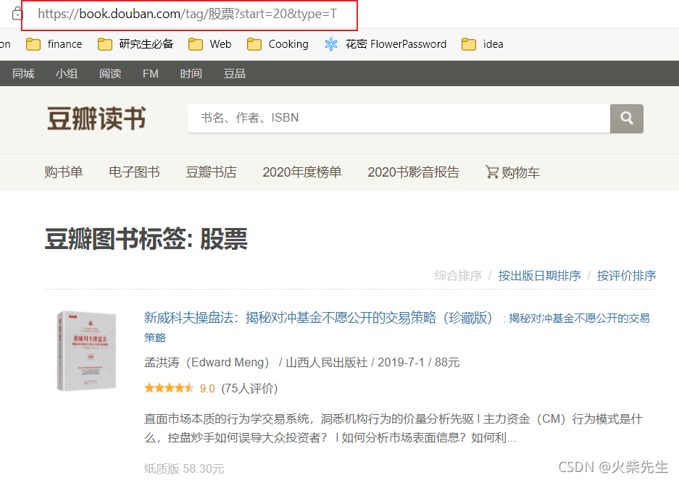Viewport: 679px width, 480px height.
Task: Open the 2020年度榜单 tab
Action: (302, 172)
